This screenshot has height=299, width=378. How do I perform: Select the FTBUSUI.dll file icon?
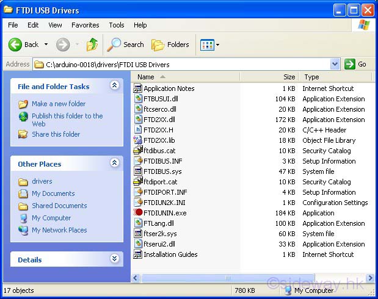[x=138, y=99]
